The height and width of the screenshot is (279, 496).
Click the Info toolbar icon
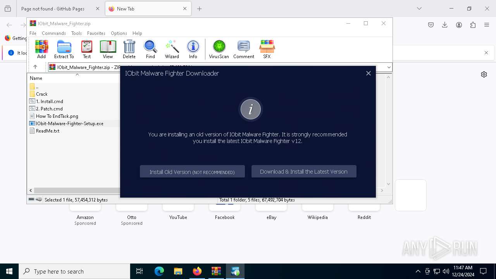[193, 49]
